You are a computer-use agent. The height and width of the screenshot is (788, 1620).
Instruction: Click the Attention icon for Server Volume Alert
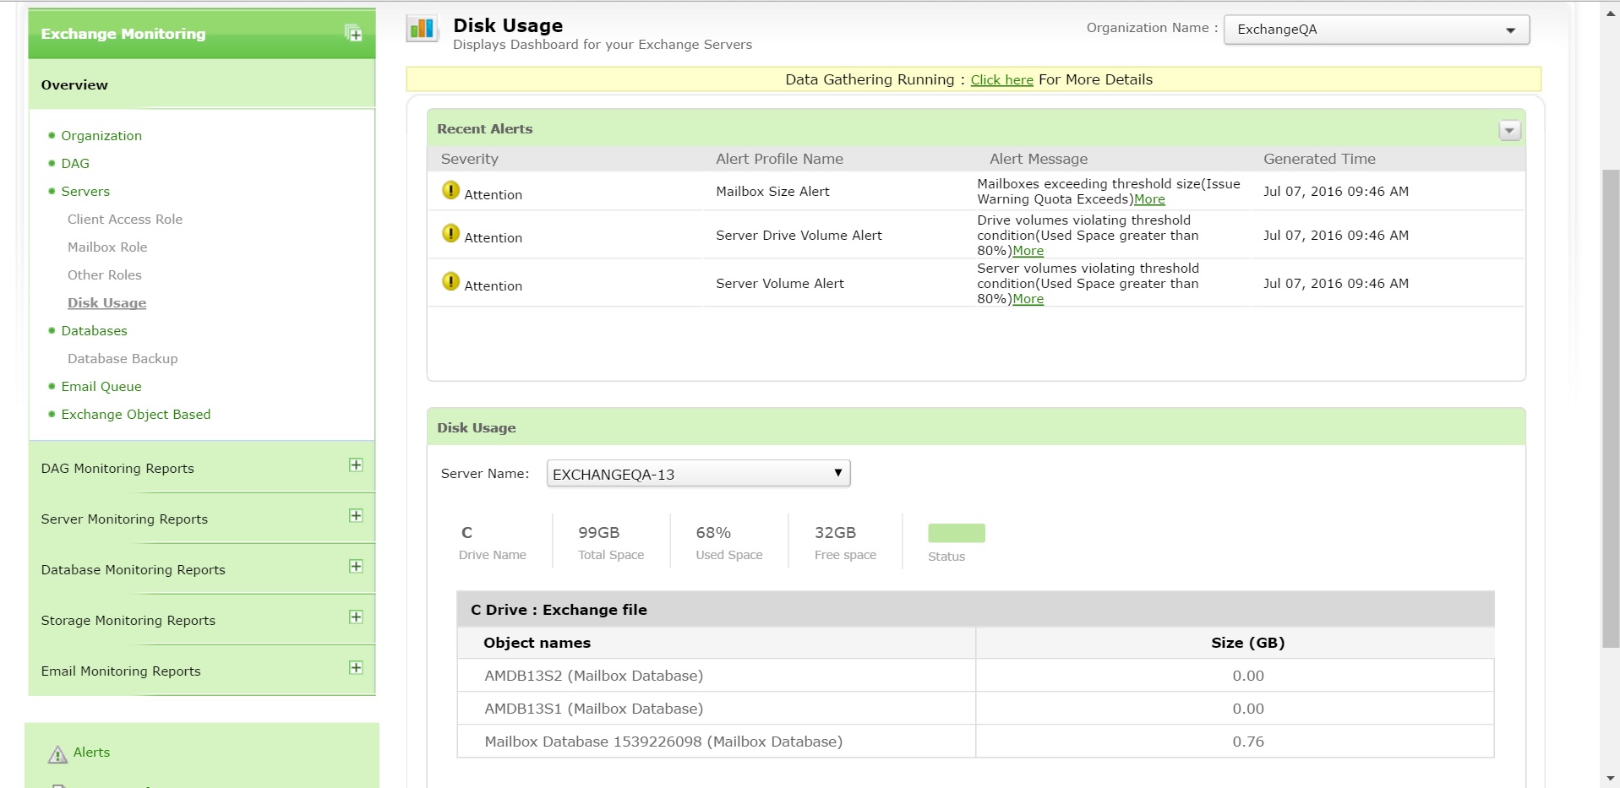[x=451, y=282]
